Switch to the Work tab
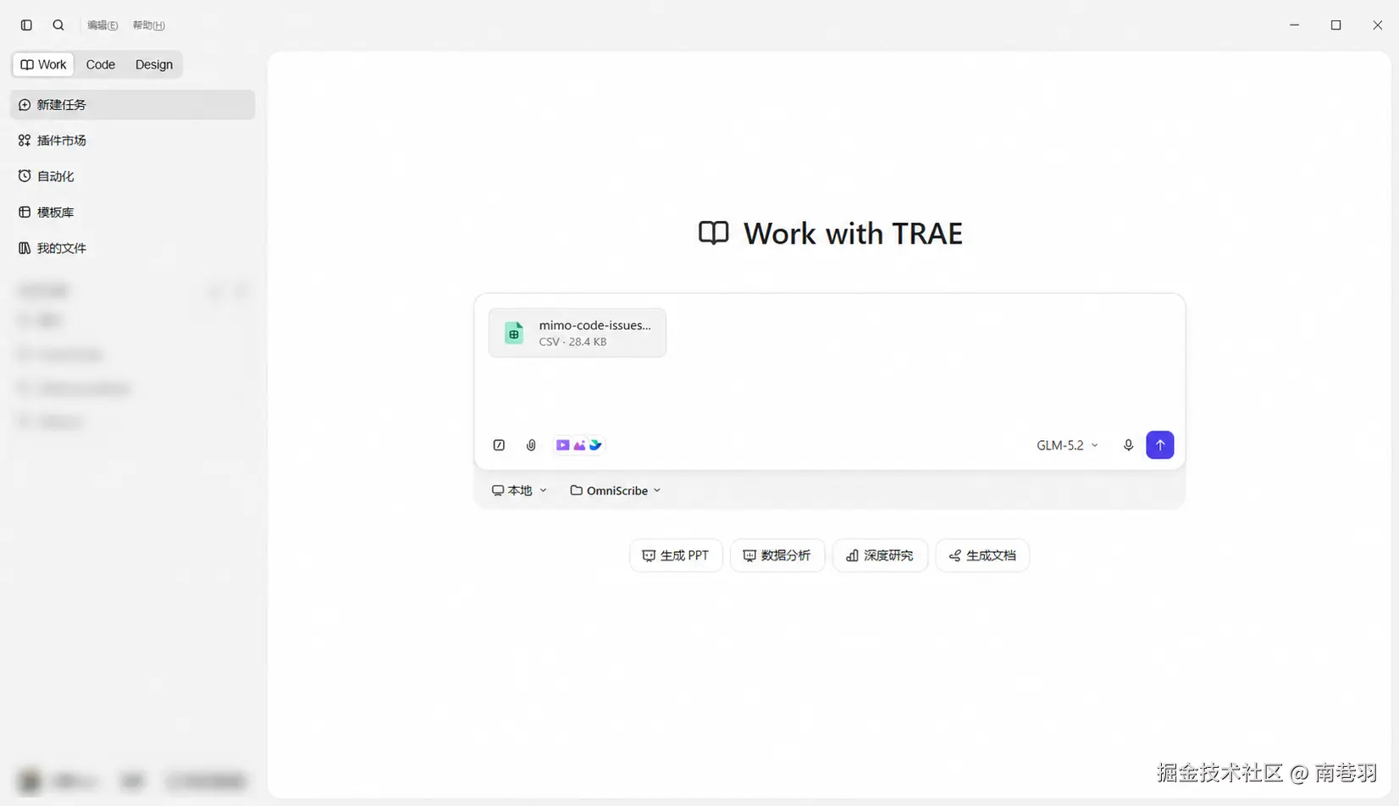Image resolution: width=1399 pixels, height=806 pixels. coord(43,64)
